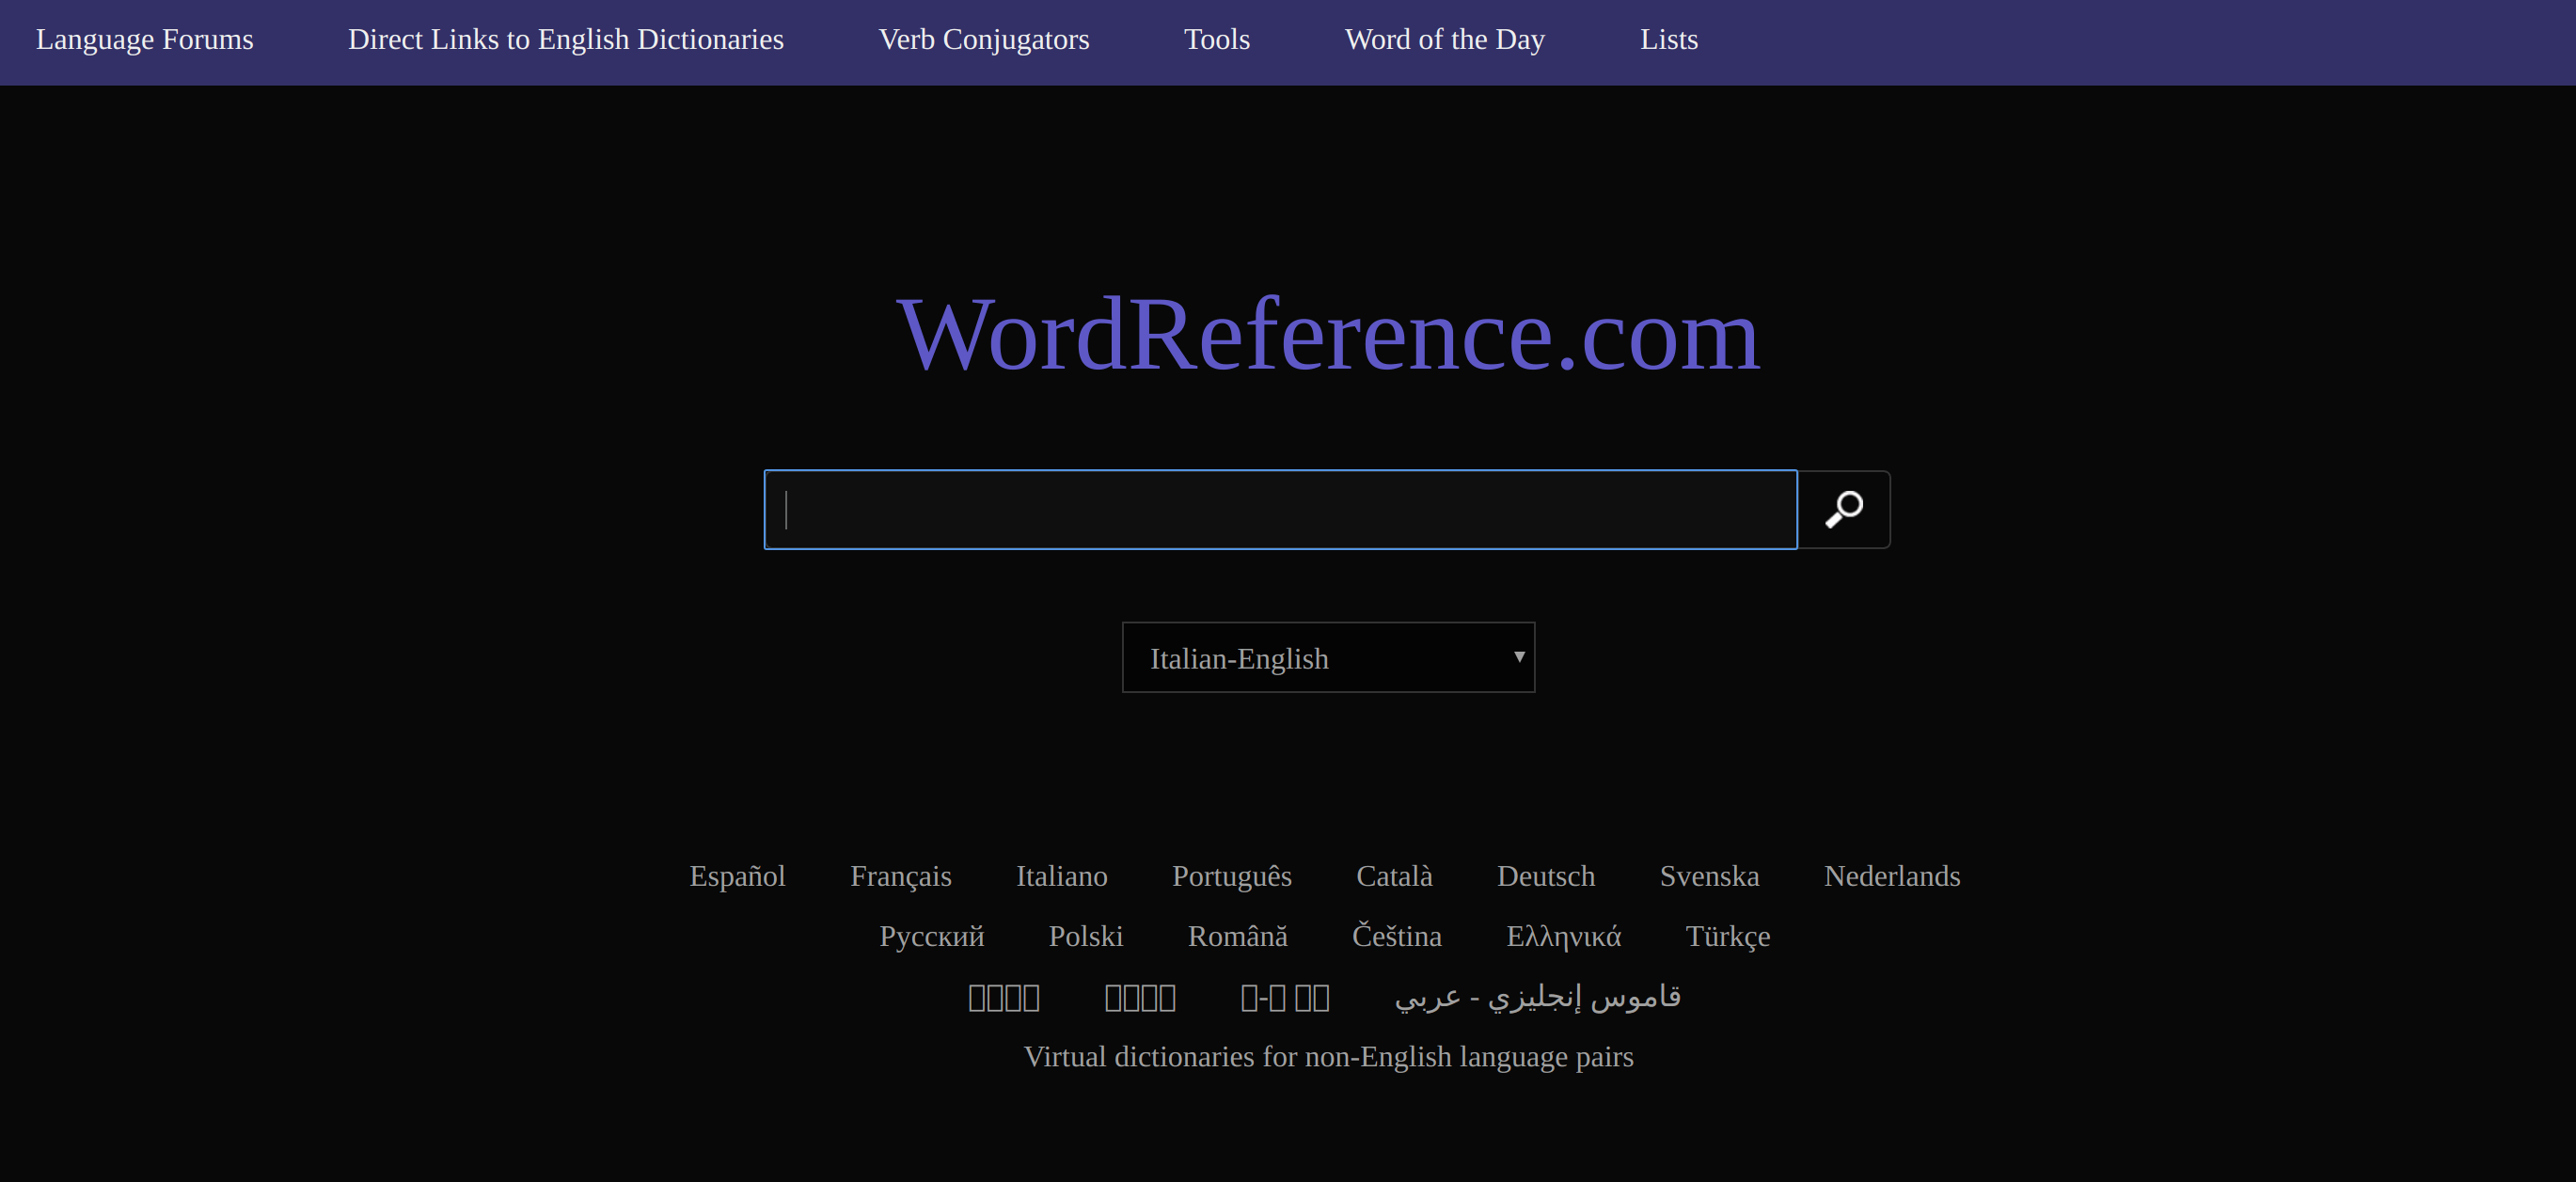
Task: Open the Language Forums menu
Action: 145,40
